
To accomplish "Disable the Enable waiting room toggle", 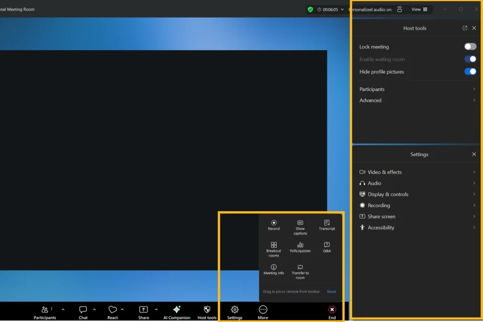I will [470, 59].
